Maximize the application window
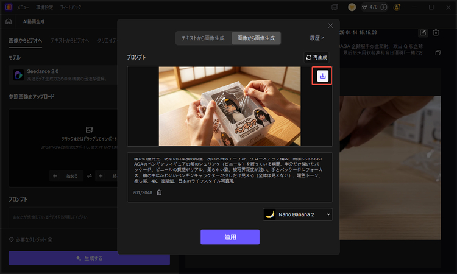 pyautogui.click(x=431, y=7)
